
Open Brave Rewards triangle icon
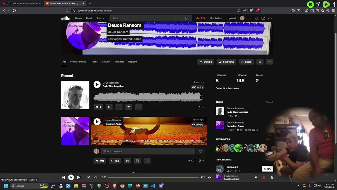coord(258,11)
